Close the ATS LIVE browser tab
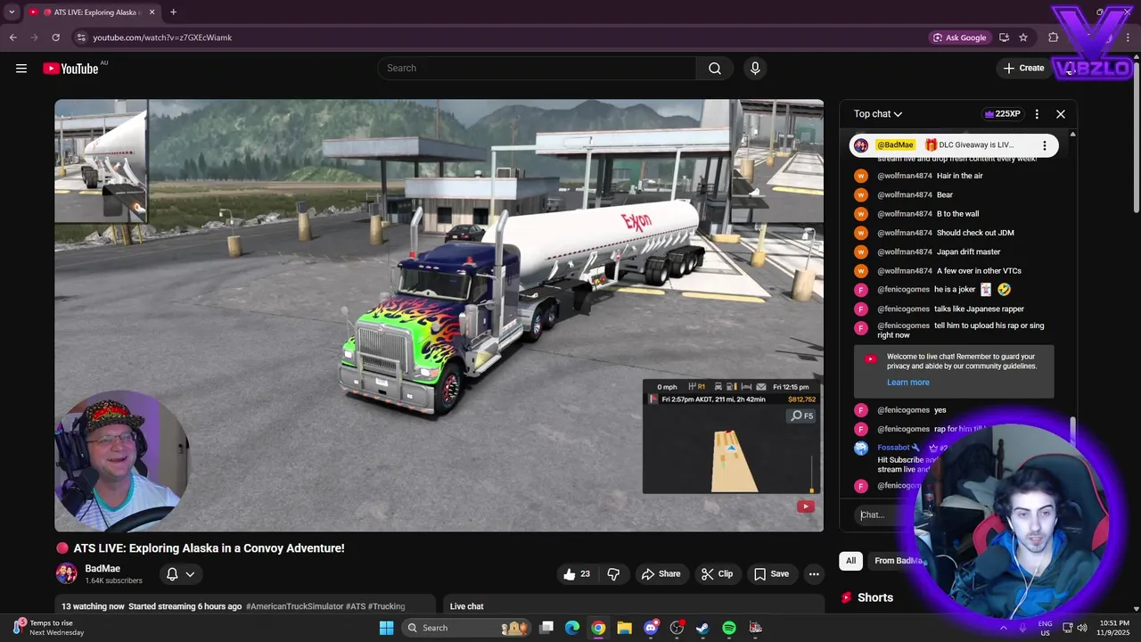This screenshot has height=642, width=1141. pos(152,12)
